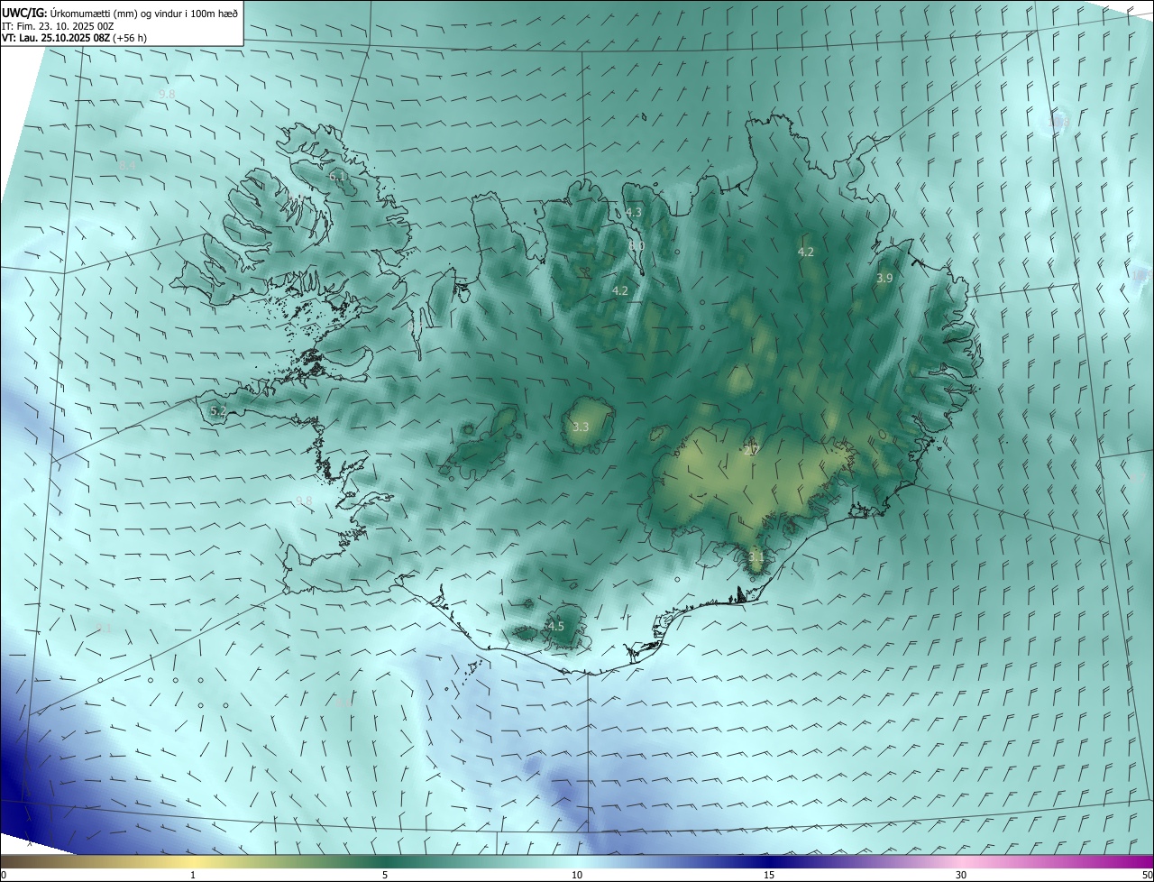Screen dimensions: 1154x882
Task: Click the 8.4 value over the northwest sea
Action: tap(128, 165)
